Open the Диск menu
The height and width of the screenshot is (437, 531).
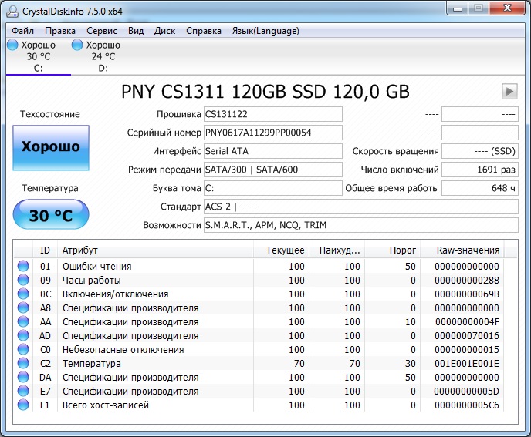(x=164, y=31)
